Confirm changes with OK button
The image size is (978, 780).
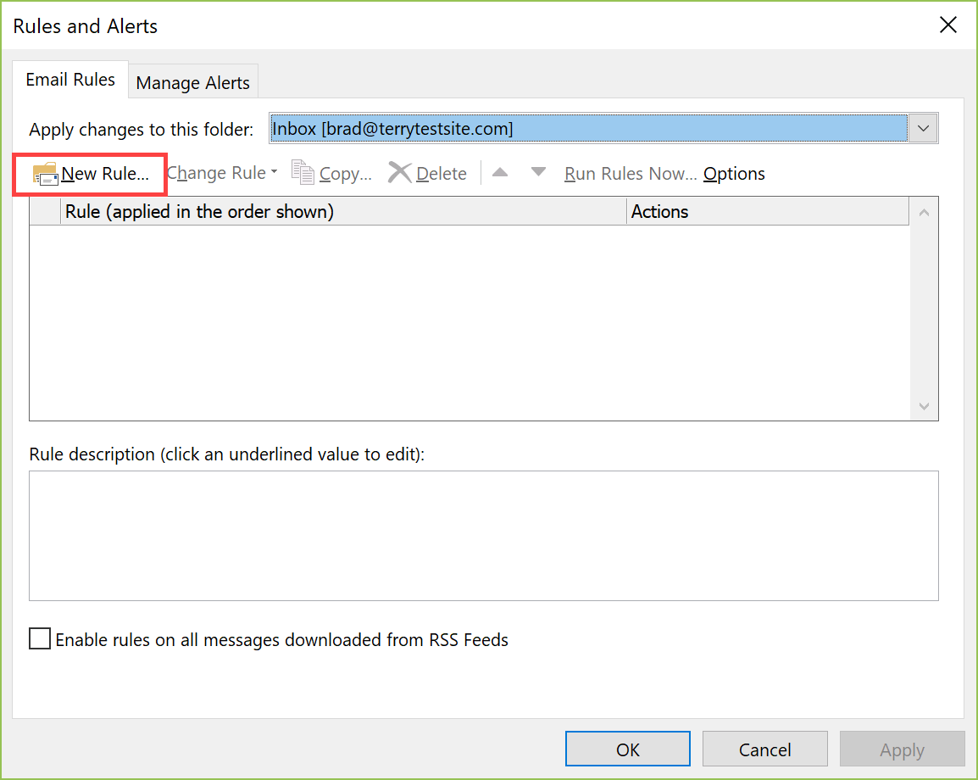click(x=627, y=749)
